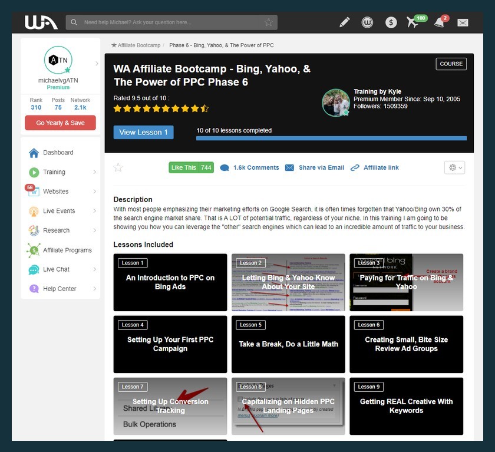Open Lesson 7 Conversion Tracking card

click(170, 406)
